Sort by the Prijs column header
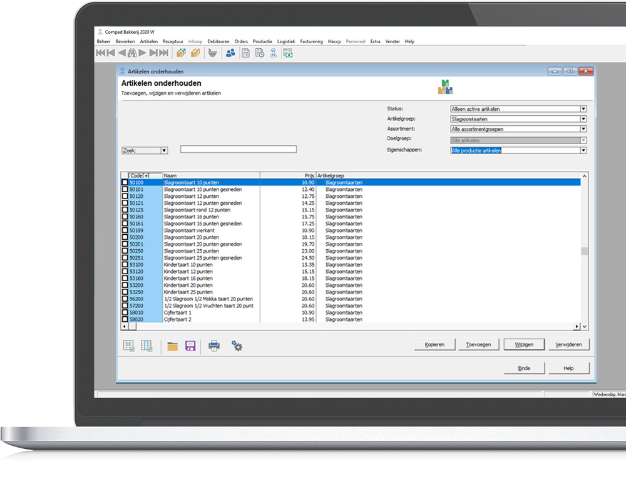Screen dimensions: 626x484 288,176
